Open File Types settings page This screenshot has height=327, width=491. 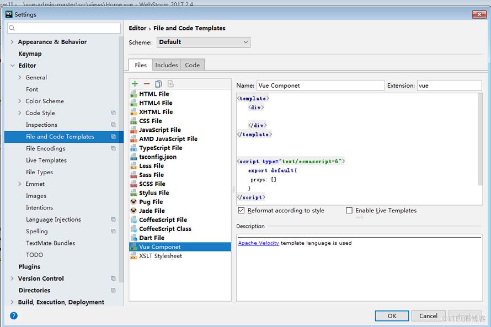pyautogui.click(x=40, y=172)
